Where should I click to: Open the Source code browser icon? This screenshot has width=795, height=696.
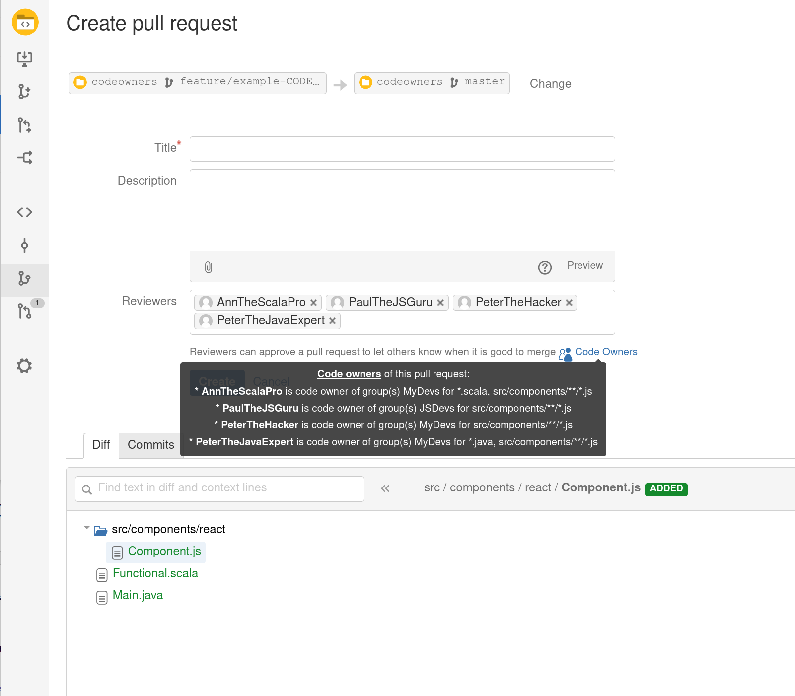pyautogui.click(x=24, y=212)
